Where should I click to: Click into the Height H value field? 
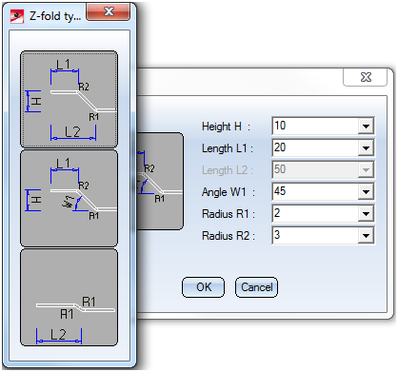[x=315, y=127]
